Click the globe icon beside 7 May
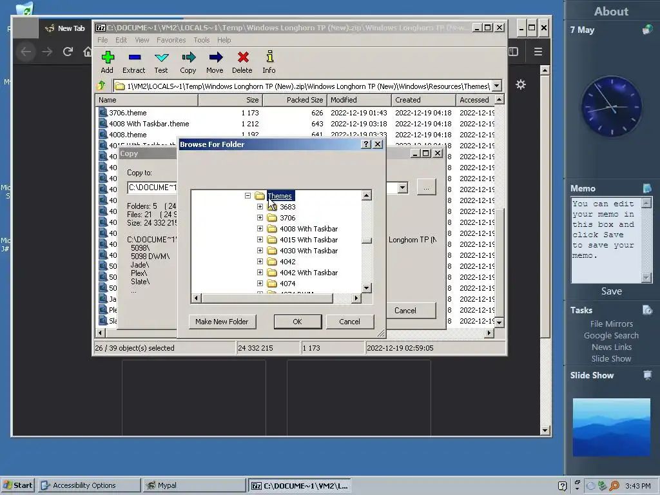Screen dimensions: 660x495 pyautogui.click(x=647, y=30)
